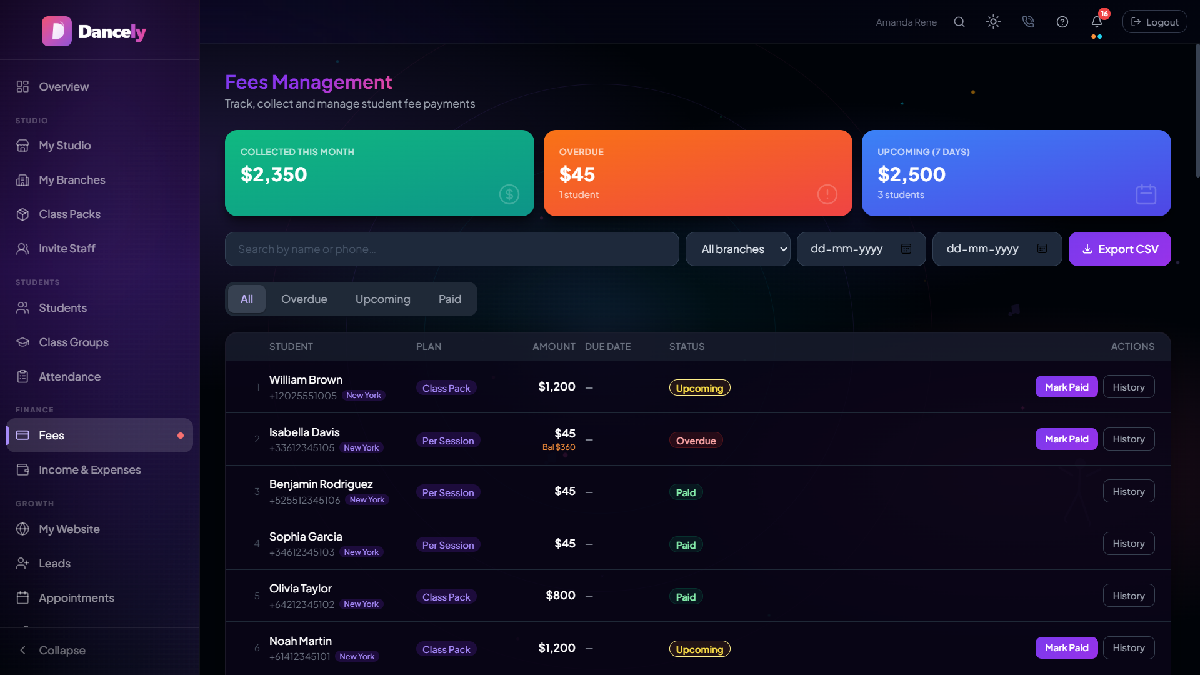
Task: Click the Class Packs box icon
Action: coord(23,214)
